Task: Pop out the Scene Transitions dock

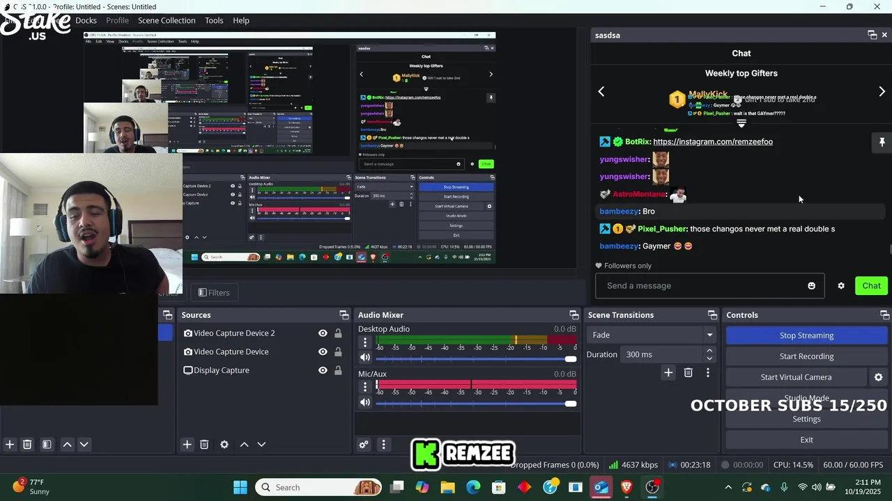Action: (712, 315)
